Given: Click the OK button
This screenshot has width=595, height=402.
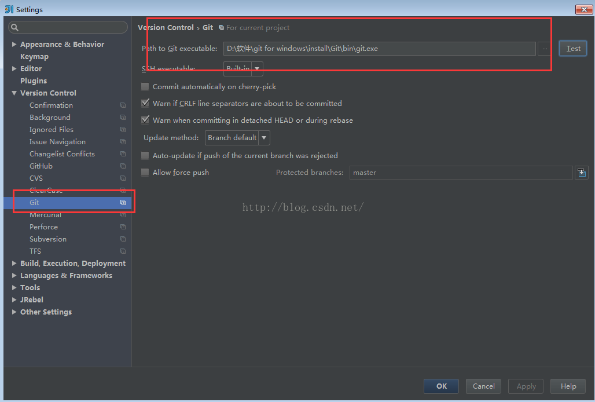Looking at the screenshot, I should tap(441, 386).
